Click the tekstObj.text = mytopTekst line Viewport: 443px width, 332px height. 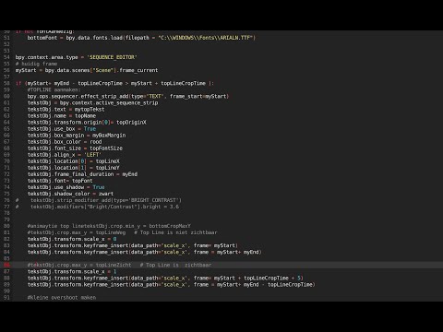click(66, 109)
